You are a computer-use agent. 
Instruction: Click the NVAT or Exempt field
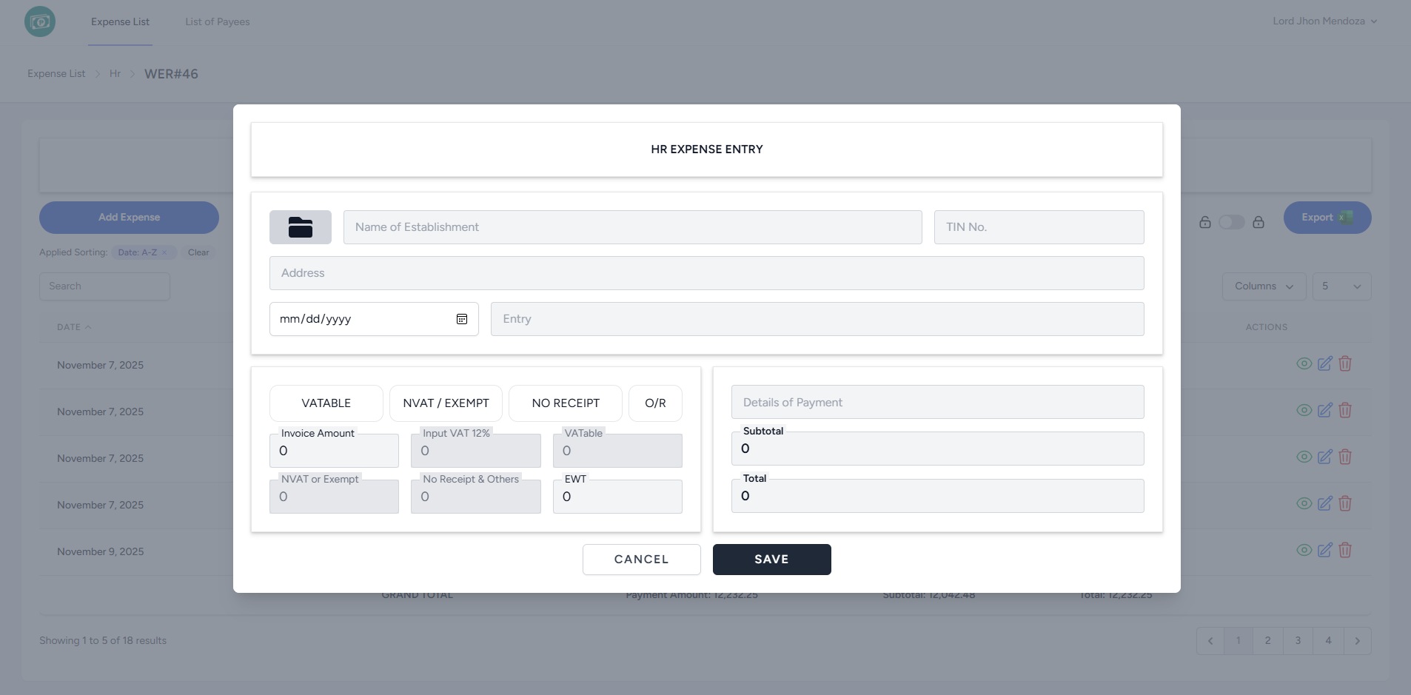click(x=334, y=497)
